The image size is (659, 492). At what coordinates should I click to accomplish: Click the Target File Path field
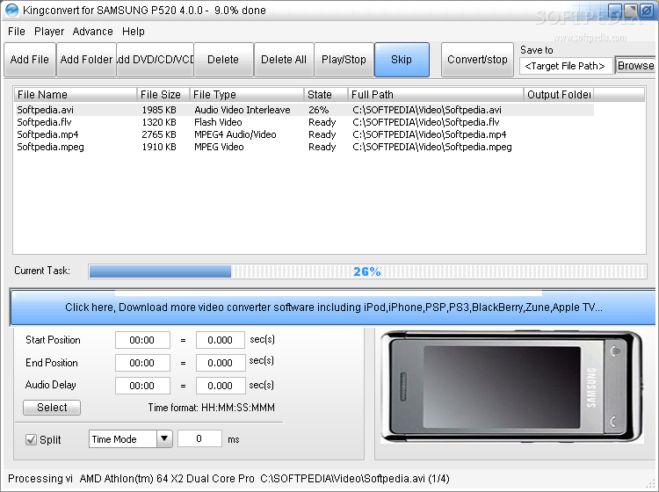566,66
